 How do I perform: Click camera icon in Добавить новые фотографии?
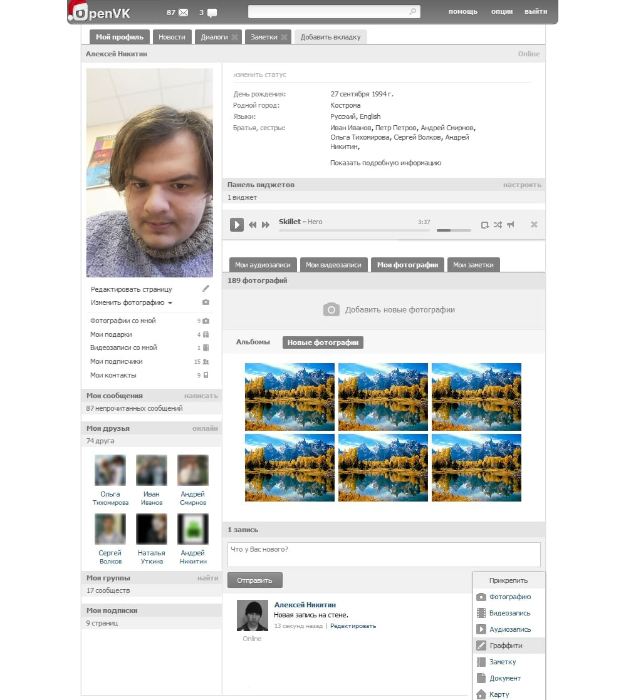331,309
